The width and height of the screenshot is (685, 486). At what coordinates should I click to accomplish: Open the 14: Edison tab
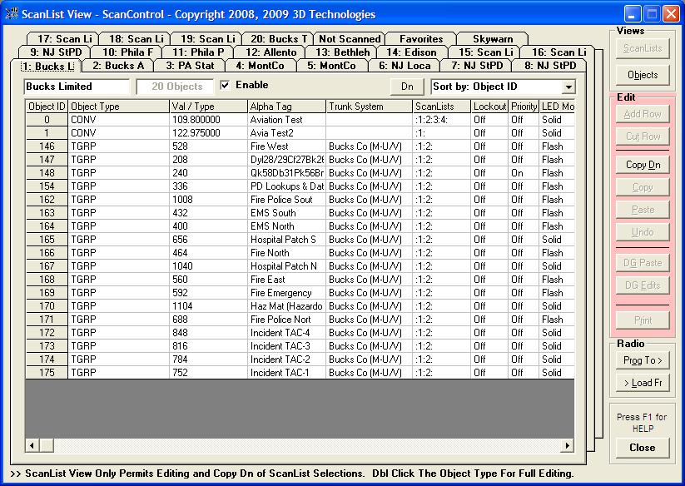pos(411,52)
